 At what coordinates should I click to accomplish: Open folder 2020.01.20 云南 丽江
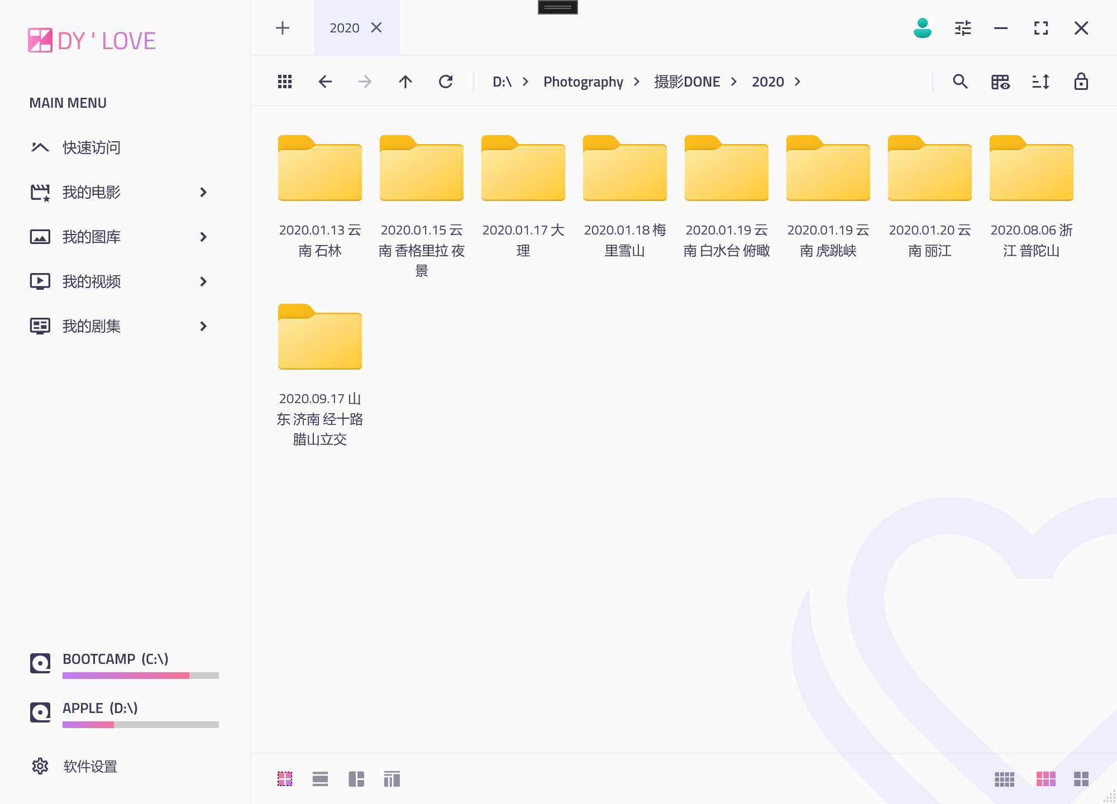click(930, 196)
